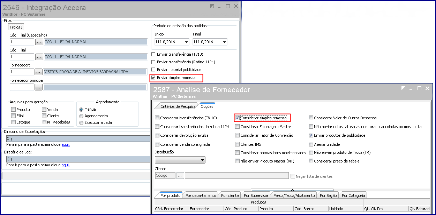The width and height of the screenshot is (436, 215).
Task: Select Manual scheduling radio button
Action: 81,109
